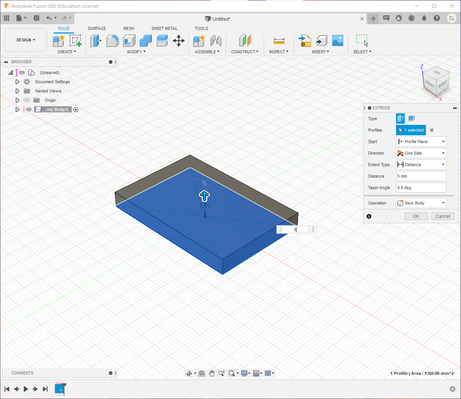The image size is (461, 399).
Task: Open the SHEET METAL tab
Action: [x=164, y=28]
